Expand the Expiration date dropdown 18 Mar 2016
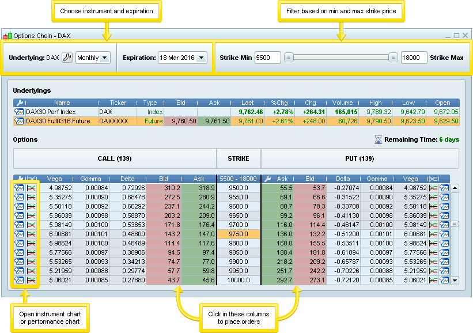Viewport: 473px width, 333px height. [x=183, y=58]
